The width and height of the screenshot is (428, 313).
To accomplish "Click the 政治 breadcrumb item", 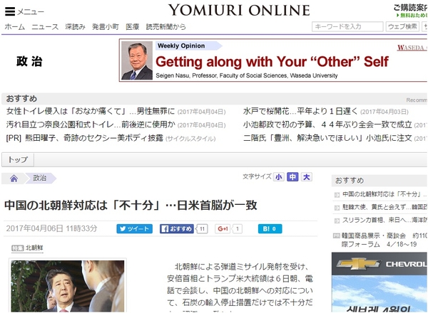I will tap(40, 178).
